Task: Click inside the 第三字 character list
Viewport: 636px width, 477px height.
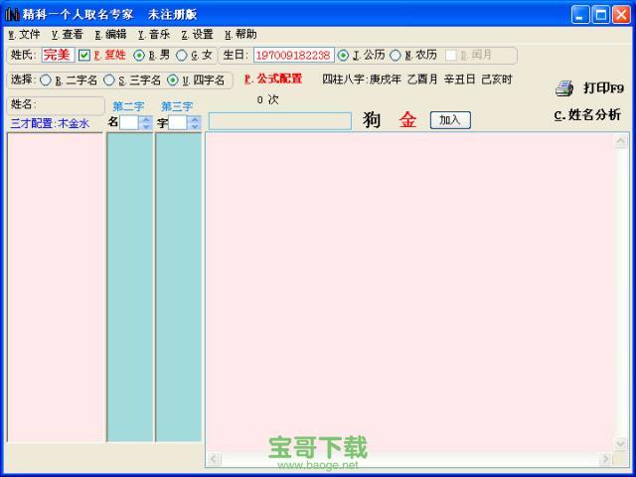Action: pos(179,287)
